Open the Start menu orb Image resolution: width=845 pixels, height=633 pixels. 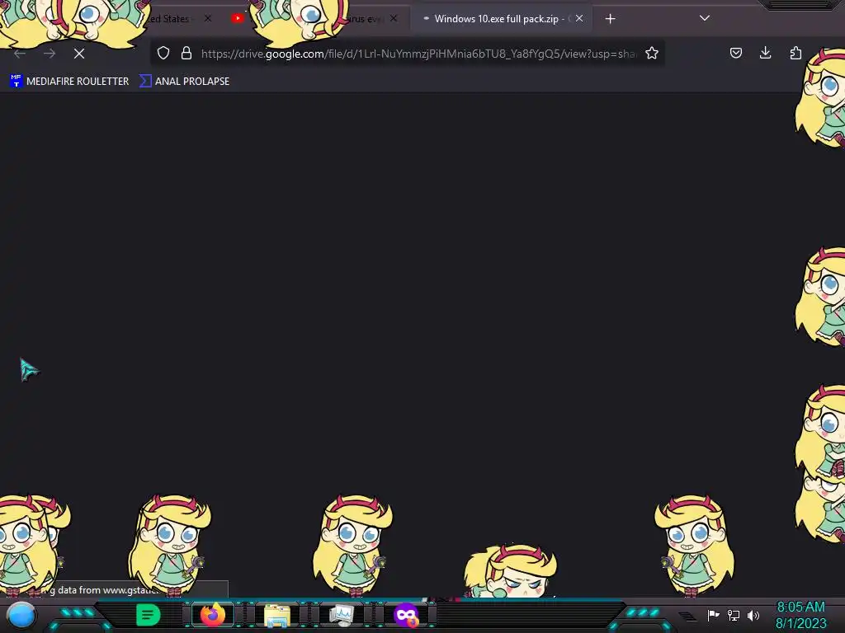(21, 615)
